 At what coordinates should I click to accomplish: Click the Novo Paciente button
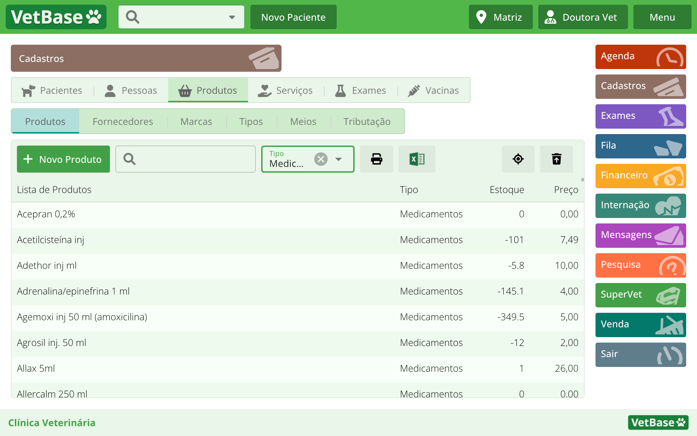[x=293, y=17]
